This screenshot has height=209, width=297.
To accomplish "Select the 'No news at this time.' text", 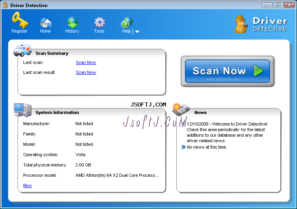I will point(207,147).
